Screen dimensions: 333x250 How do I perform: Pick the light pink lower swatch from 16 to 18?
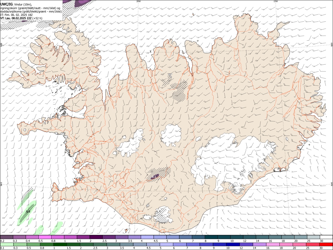point(273,244)
